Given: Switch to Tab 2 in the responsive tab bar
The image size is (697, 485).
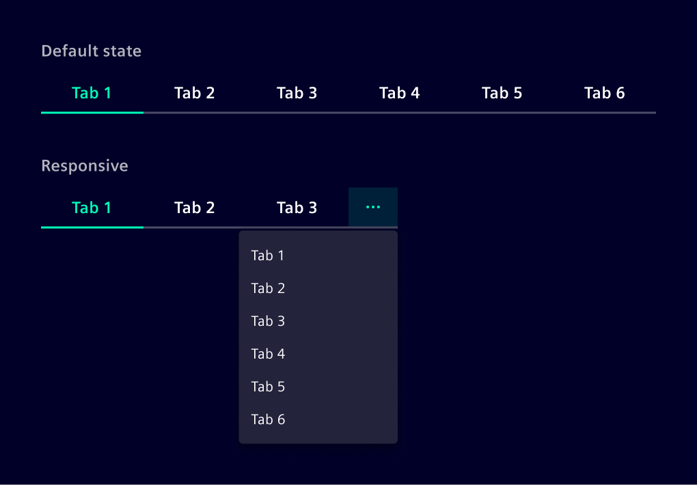Looking at the screenshot, I should [195, 207].
